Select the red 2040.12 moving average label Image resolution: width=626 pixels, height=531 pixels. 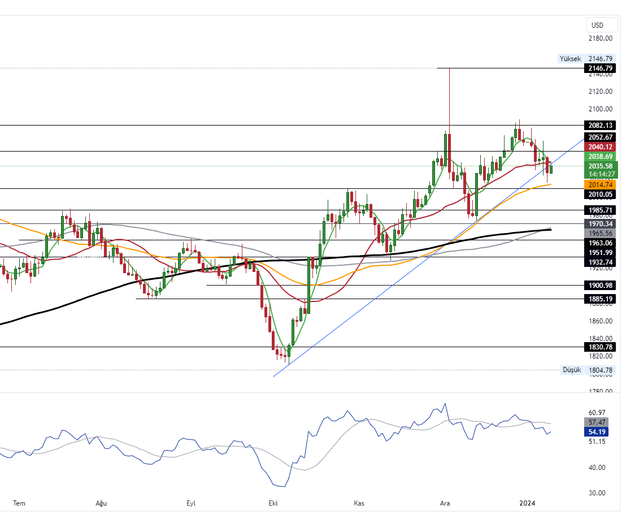coord(600,146)
